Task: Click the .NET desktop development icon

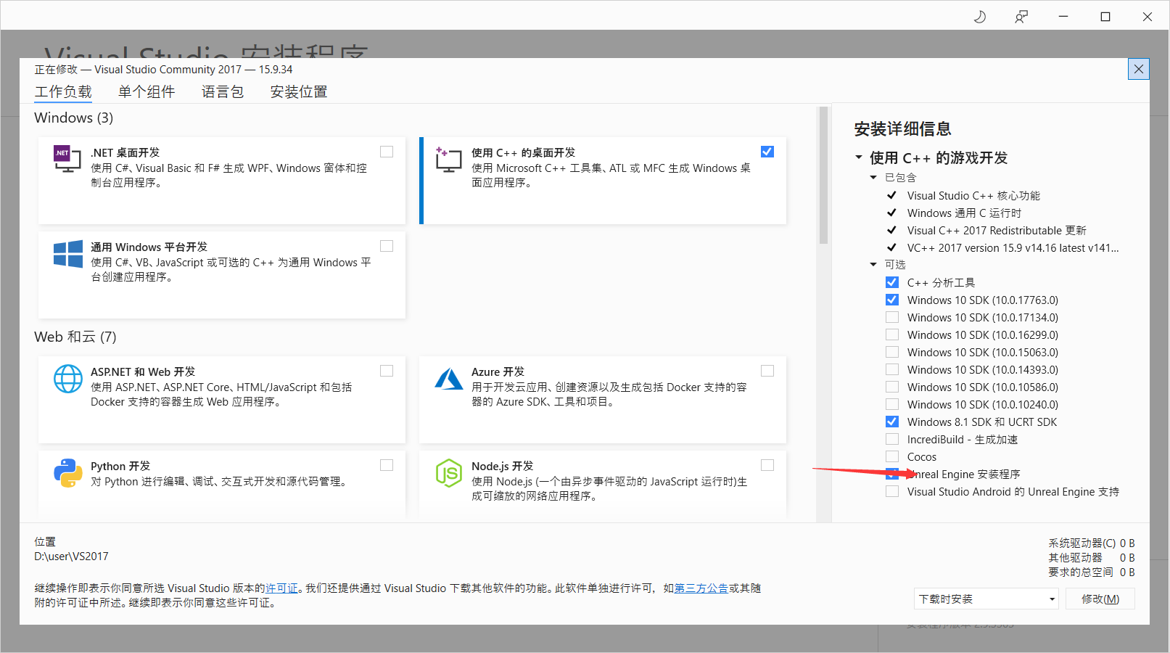Action: click(67, 159)
